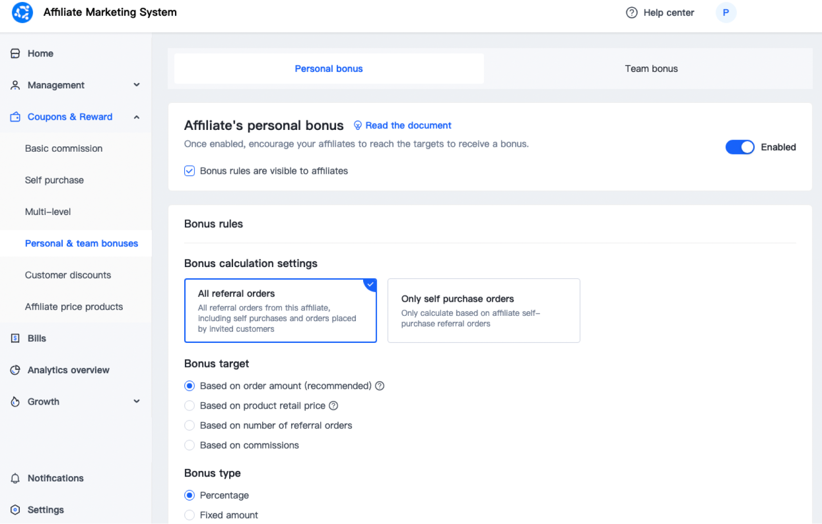Image resolution: width=822 pixels, height=524 pixels.
Task: Click the Analytics overview pie chart icon
Action: pyautogui.click(x=15, y=370)
